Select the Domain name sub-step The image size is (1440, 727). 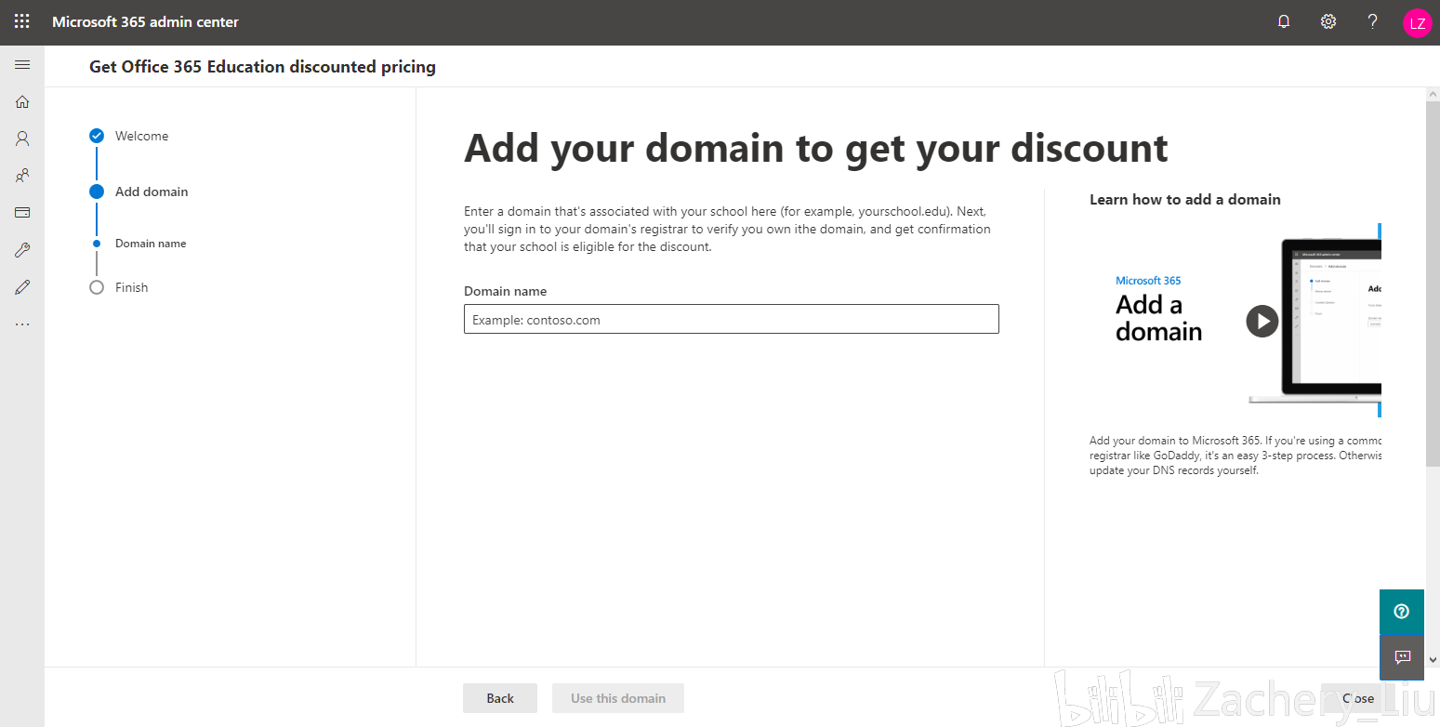(x=141, y=244)
